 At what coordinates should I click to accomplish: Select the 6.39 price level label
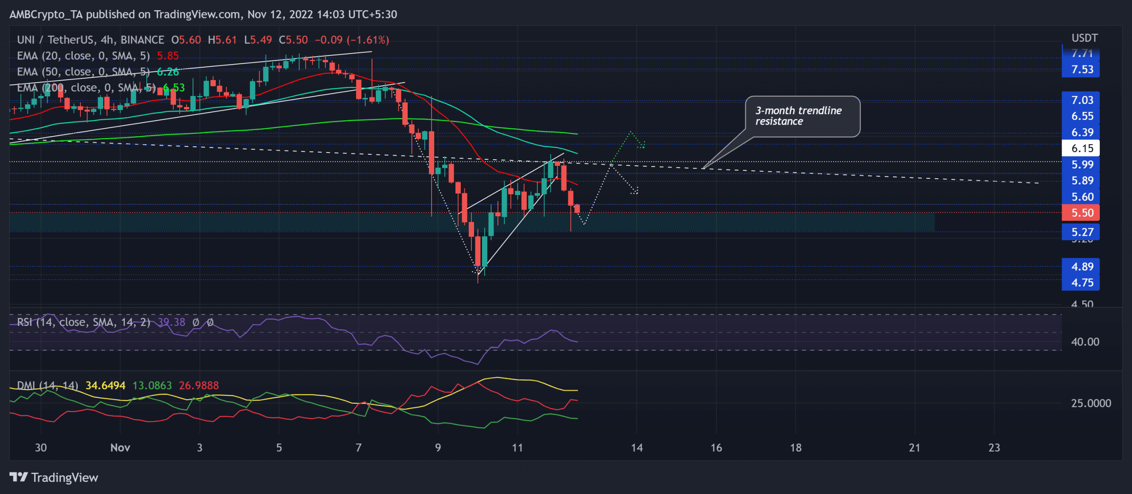point(1081,132)
